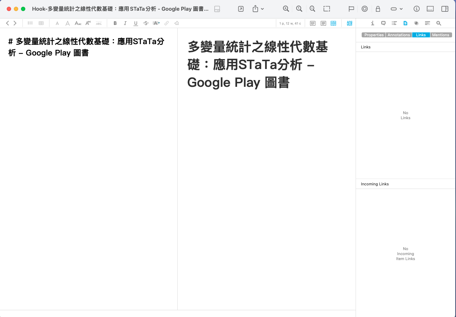Zoom out of the document

point(313,9)
